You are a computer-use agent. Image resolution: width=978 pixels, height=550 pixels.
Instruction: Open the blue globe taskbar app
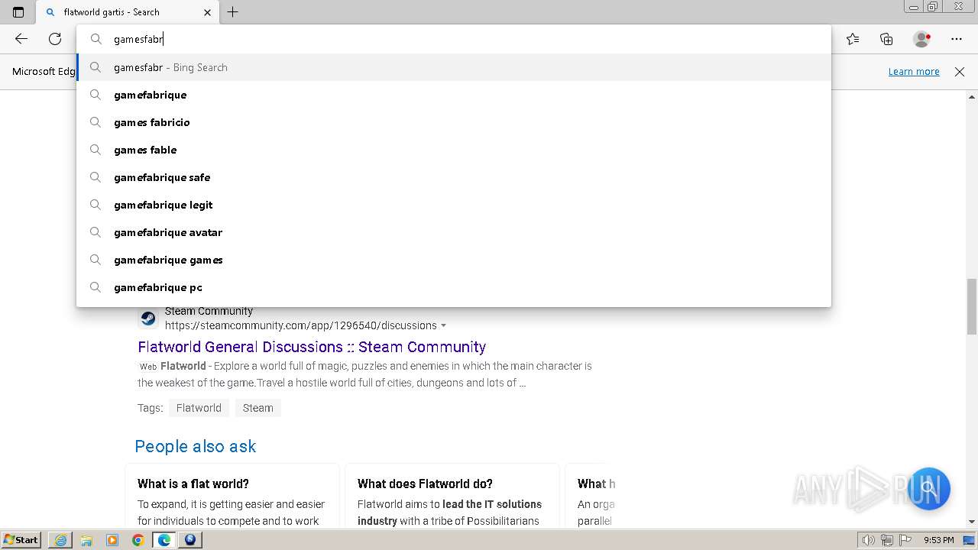click(189, 540)
